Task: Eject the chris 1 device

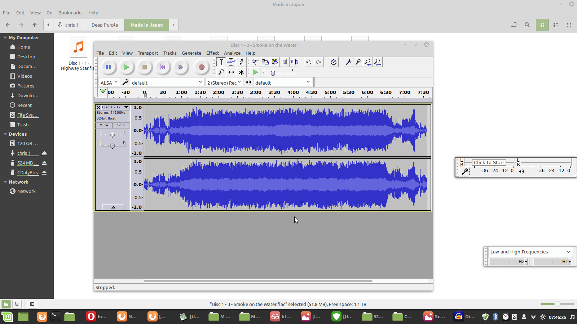Action: tap(44, 153)
